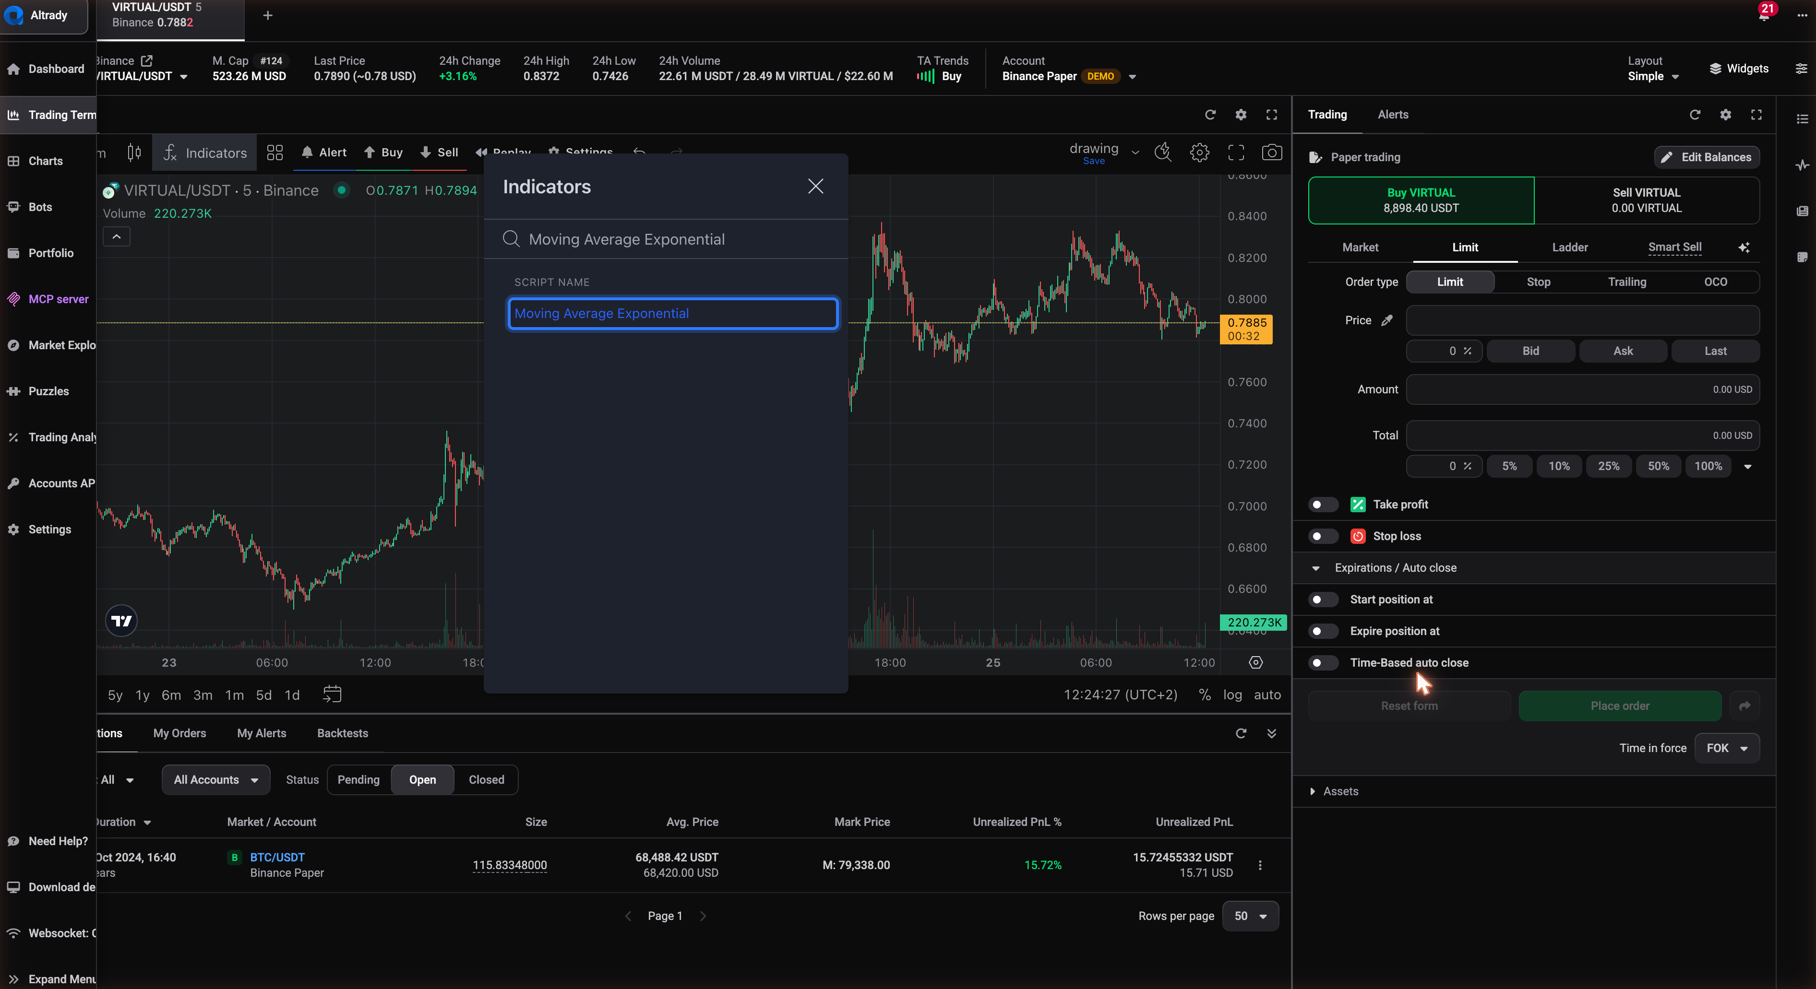This screenshot has height=989, width=1816.
Task: Open the right sidebar activity pulse icon
Action: (x=1802, y=165)
